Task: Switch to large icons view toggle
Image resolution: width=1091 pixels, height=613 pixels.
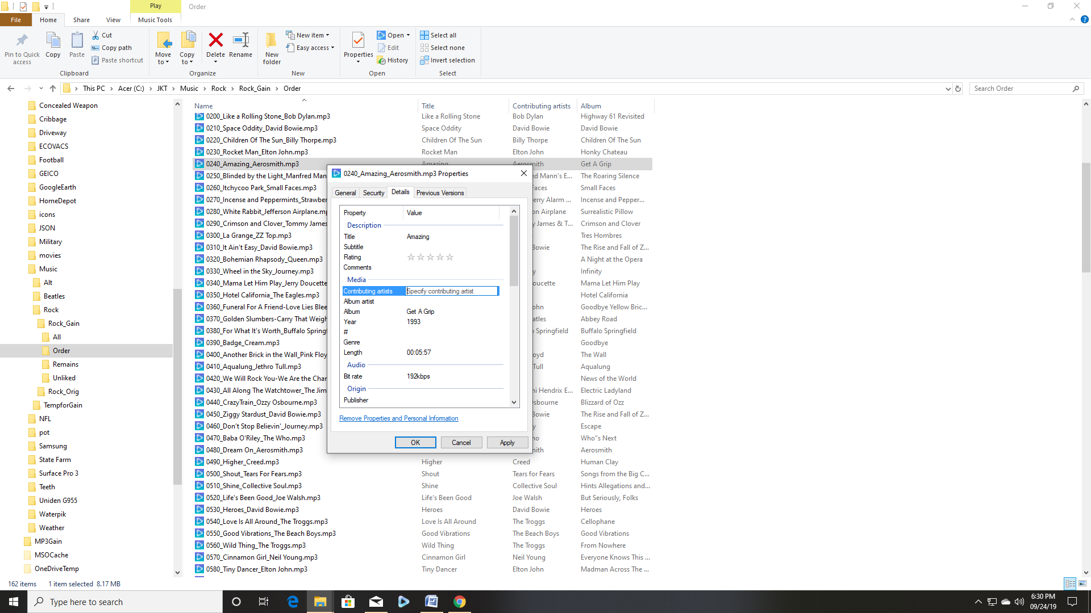Action: point(1082,583)
